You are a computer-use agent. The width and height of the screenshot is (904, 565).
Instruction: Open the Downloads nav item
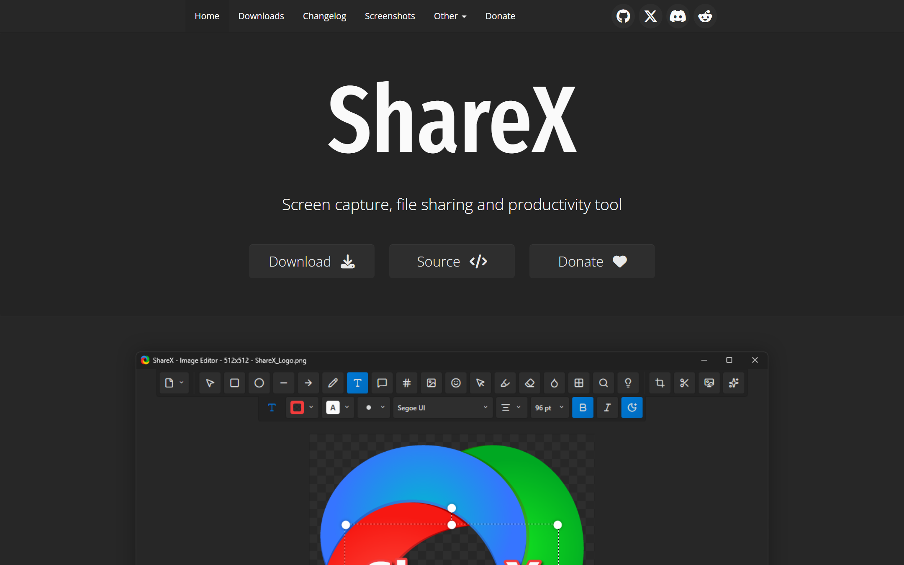[x=261, y=16]
